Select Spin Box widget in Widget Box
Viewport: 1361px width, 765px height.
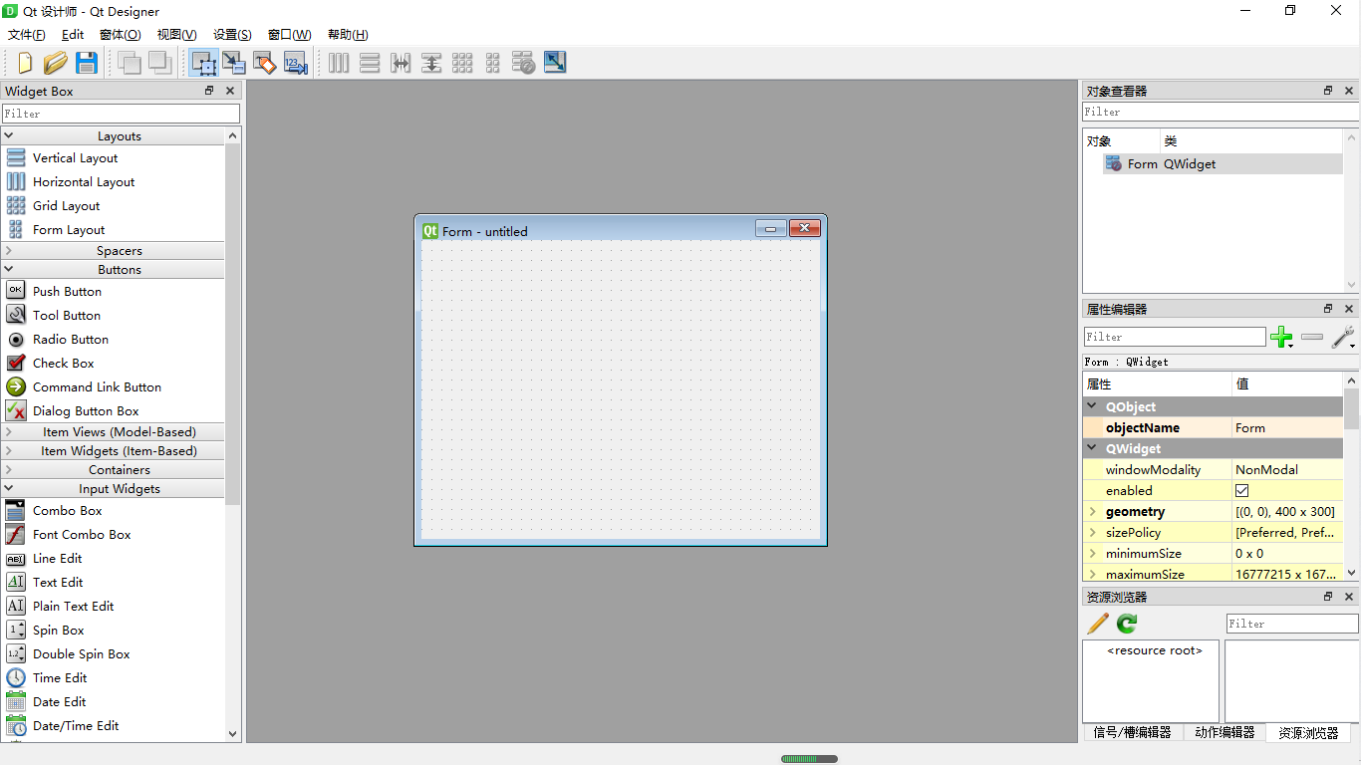point(113,630)
